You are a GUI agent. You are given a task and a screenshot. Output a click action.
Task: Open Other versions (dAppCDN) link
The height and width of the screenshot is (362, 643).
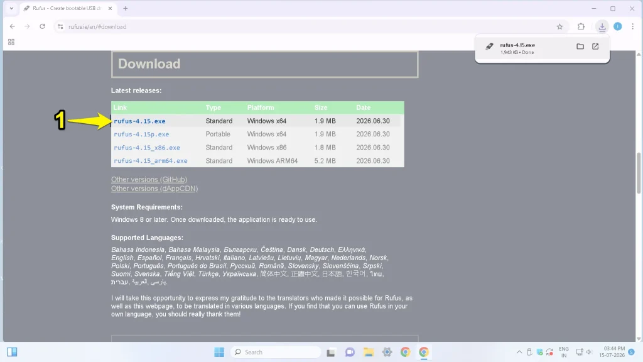pyautogui.click(x=154, y=189)
